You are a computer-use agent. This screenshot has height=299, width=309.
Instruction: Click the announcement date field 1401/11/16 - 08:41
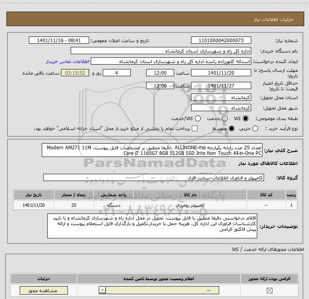(59, 40)
